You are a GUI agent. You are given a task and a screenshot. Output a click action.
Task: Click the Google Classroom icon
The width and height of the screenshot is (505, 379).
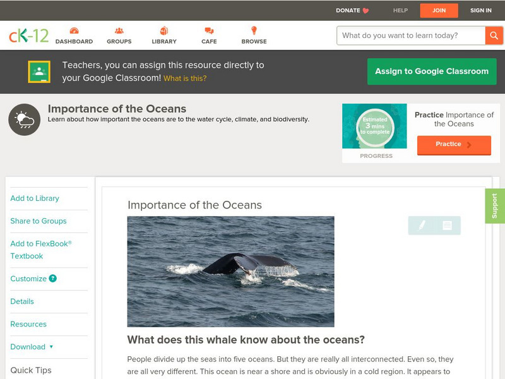coord(39,71)
